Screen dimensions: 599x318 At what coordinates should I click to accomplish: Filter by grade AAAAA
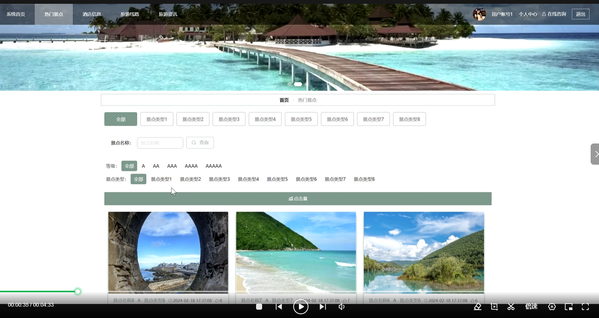pyautogui.click(x=214, y=166)
